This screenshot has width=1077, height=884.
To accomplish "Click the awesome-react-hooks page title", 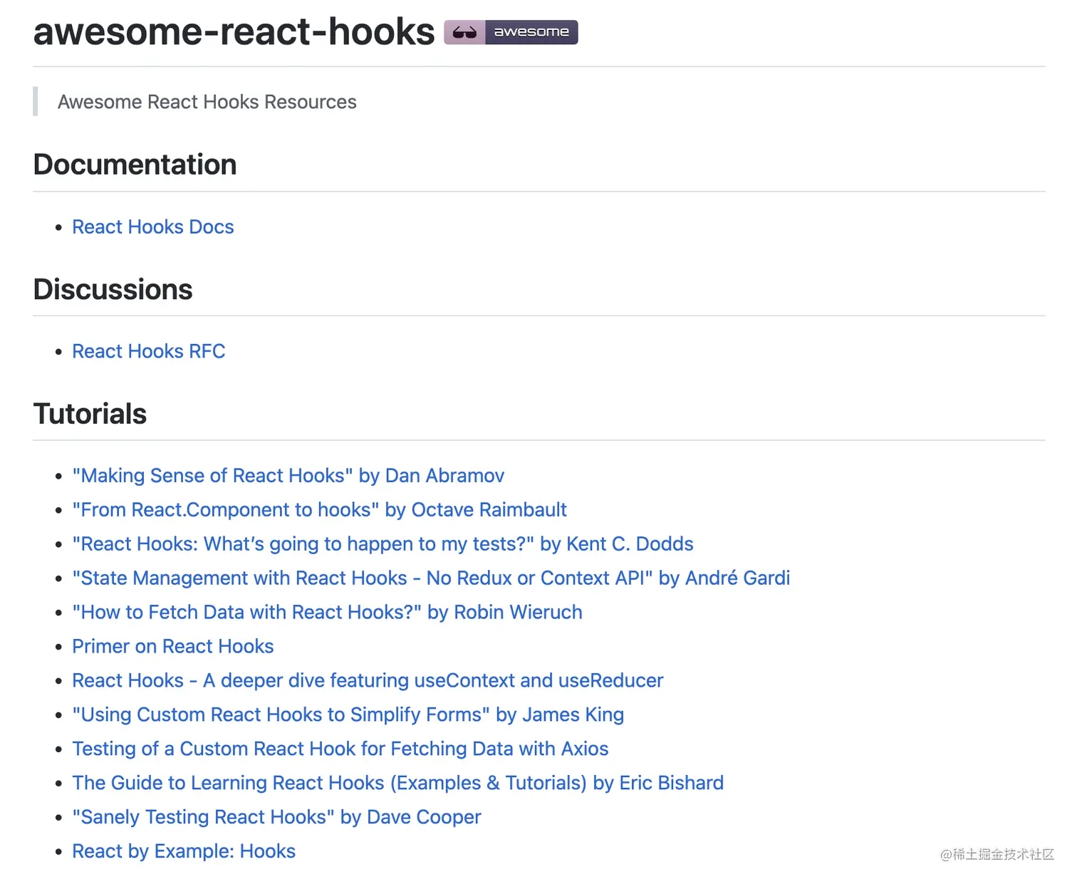I will (x=234, y=32).
